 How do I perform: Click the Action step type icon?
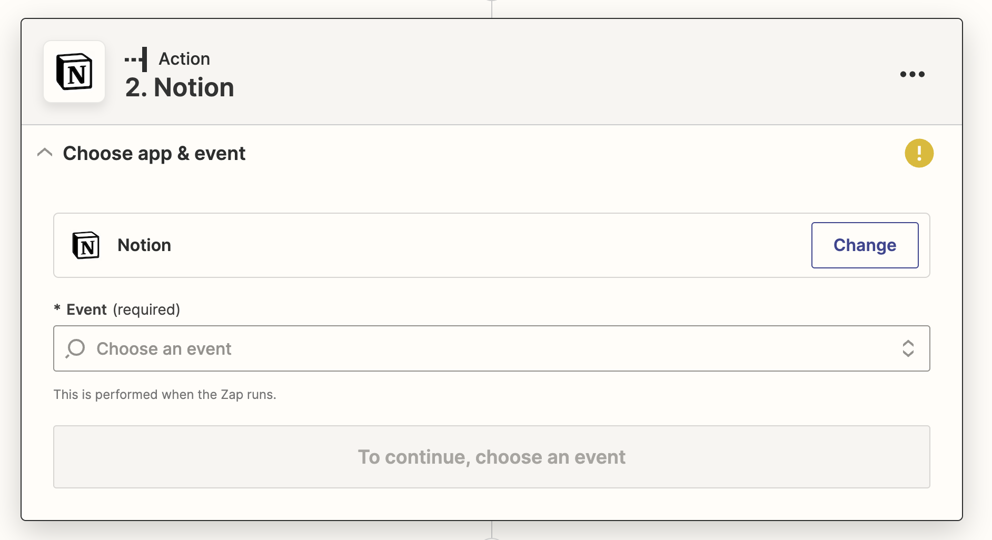click(136, 59)
